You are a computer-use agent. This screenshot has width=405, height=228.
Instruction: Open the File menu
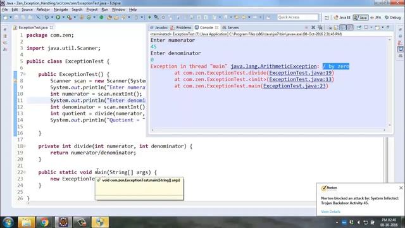[x=5, y=9]
